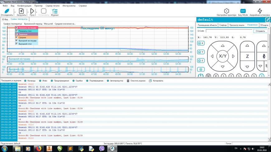Hit the Аварийная остановка lightning icon

coord(259,11)
